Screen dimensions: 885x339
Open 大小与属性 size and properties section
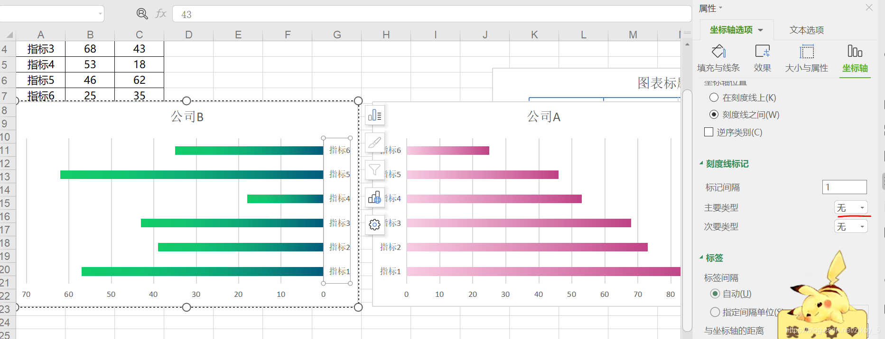point(807,59)
